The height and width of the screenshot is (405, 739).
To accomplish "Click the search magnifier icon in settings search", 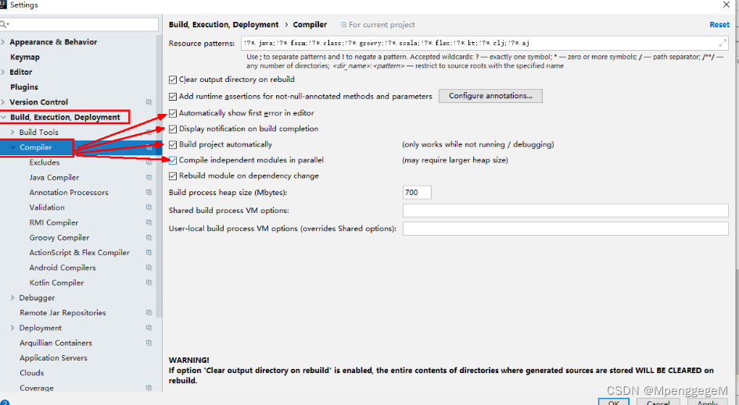I will point(4,24).
